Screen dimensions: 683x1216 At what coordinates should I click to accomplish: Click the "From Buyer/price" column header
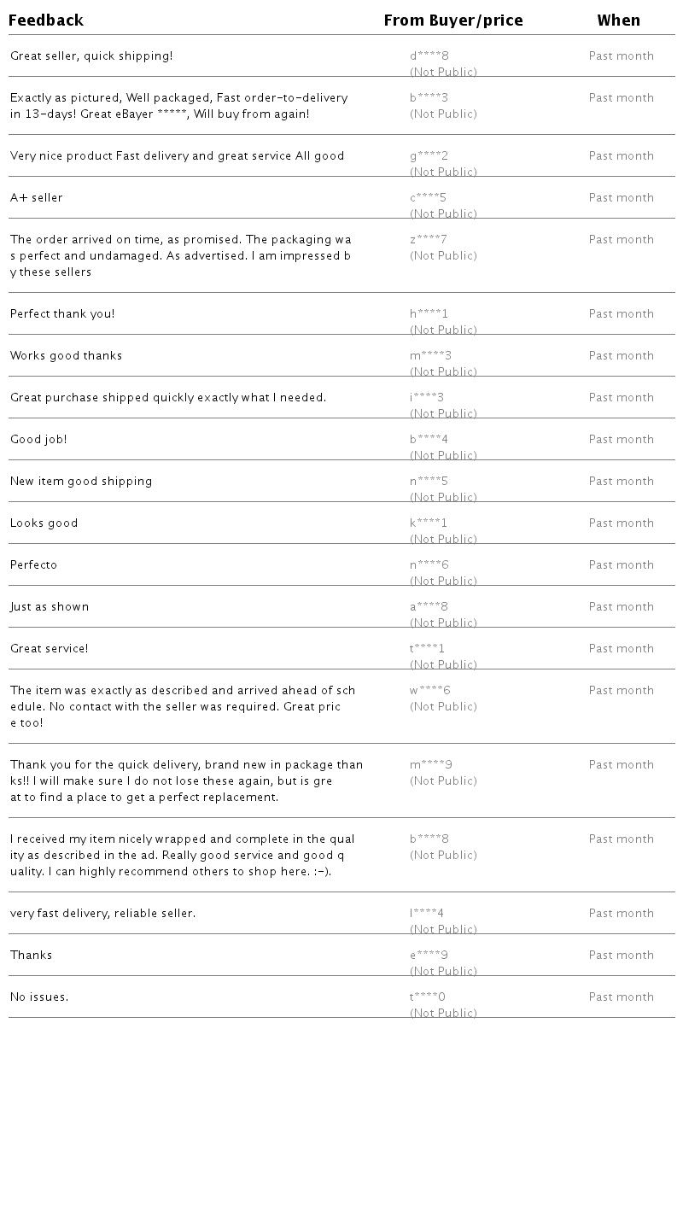(x=453, y=20)
